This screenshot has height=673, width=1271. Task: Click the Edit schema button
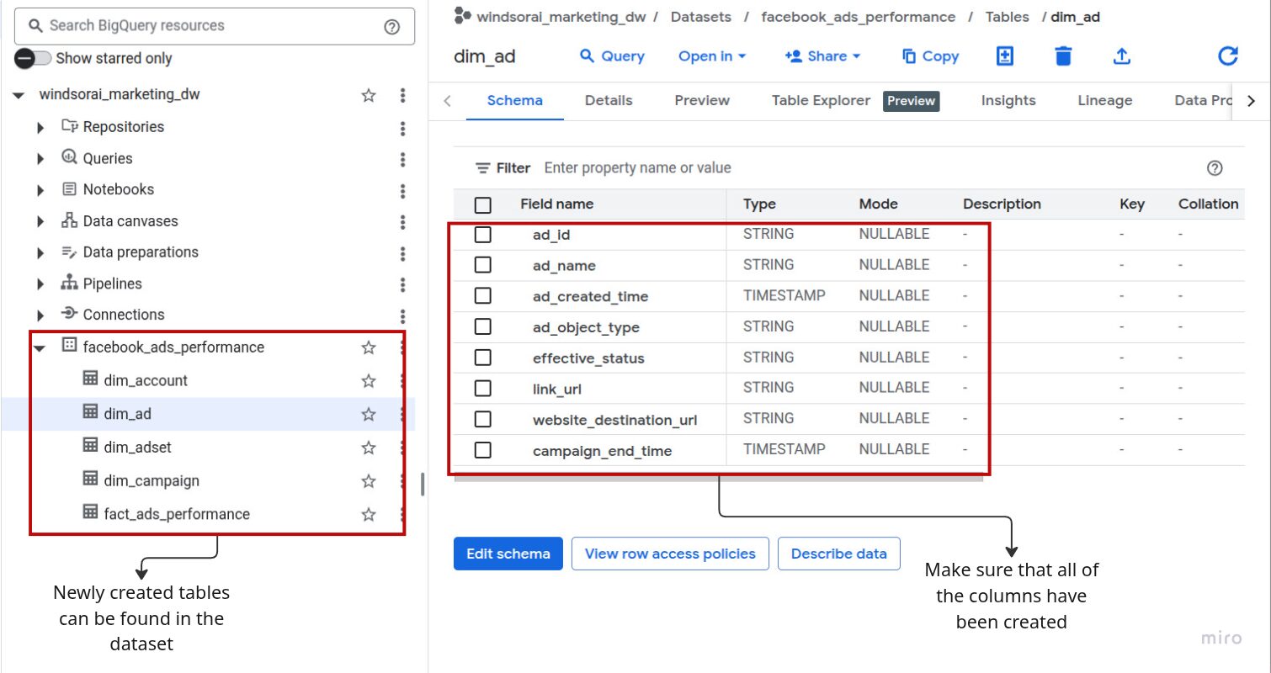click(x=508, y=554)
